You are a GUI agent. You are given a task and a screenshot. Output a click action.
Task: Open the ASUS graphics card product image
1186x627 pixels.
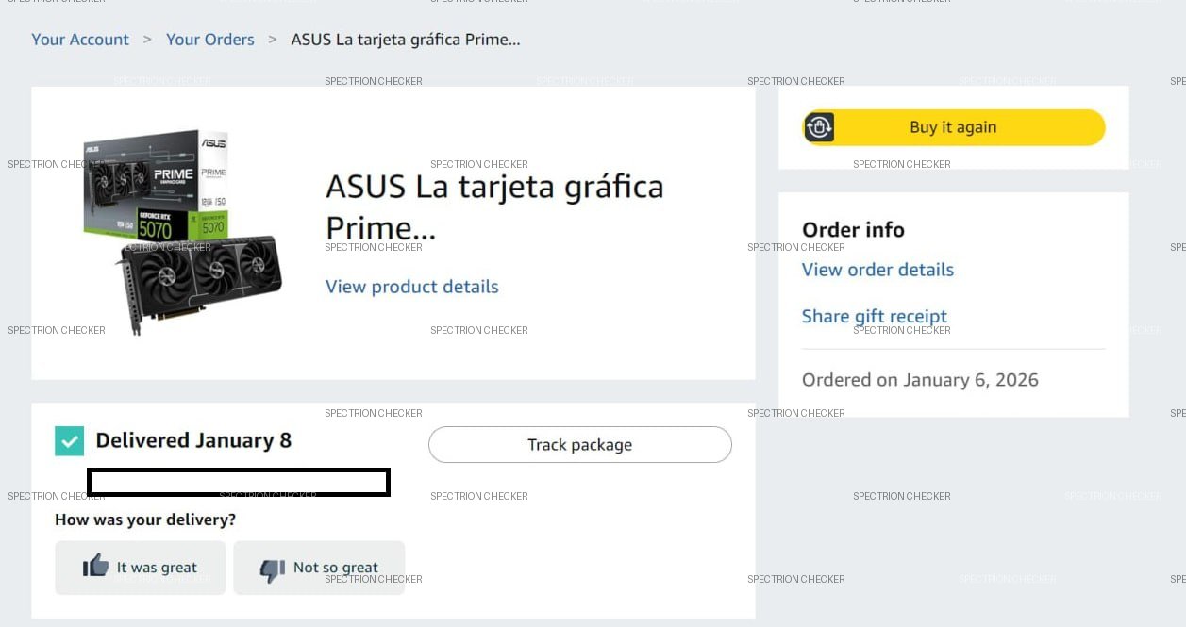(183, 232)
